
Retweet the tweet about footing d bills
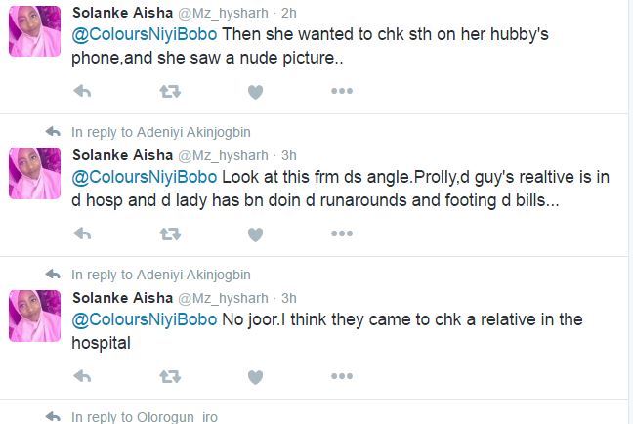169,234
